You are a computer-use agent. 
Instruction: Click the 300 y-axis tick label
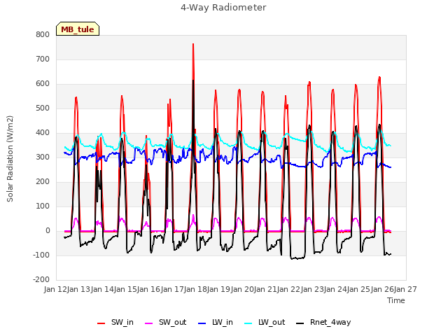(x=43, y=157)
